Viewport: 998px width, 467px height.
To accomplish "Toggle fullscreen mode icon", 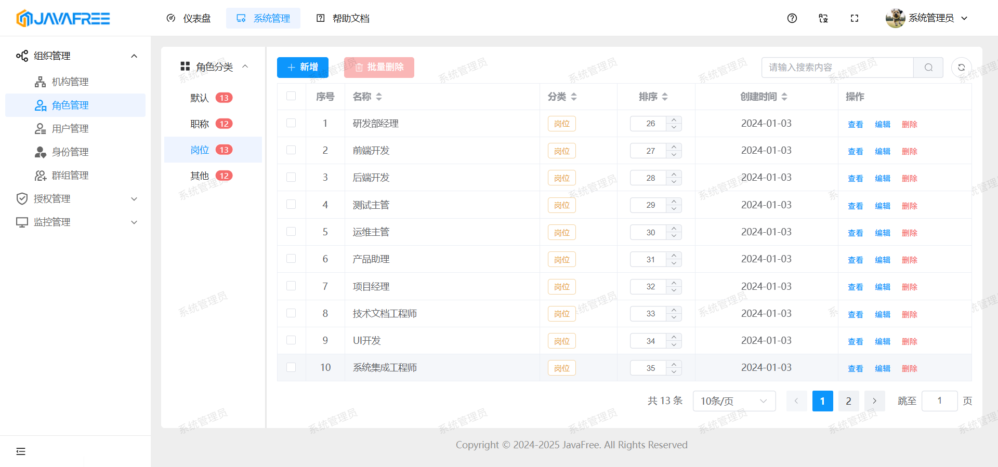I will pyautogui.click(x=854, y=18).
